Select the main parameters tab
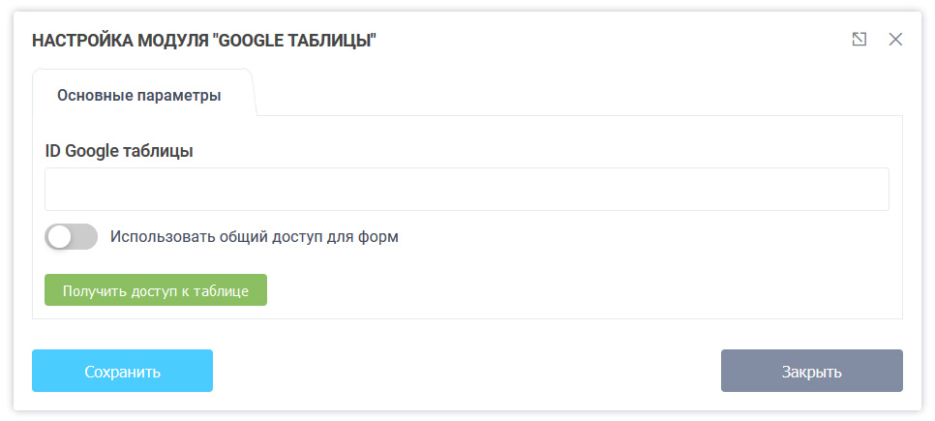Screen dimensions: 935x421 pyautogui.click(x=139, y=95)
